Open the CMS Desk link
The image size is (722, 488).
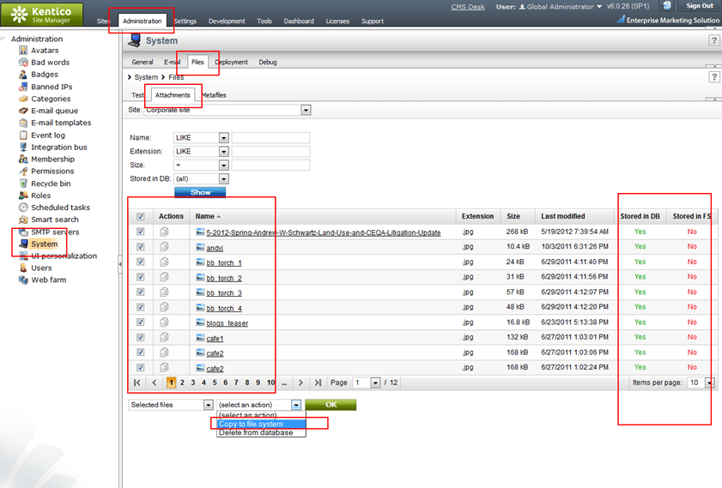(468, 7)
